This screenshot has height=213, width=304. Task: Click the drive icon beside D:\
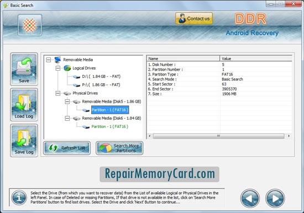click(77, 77)
